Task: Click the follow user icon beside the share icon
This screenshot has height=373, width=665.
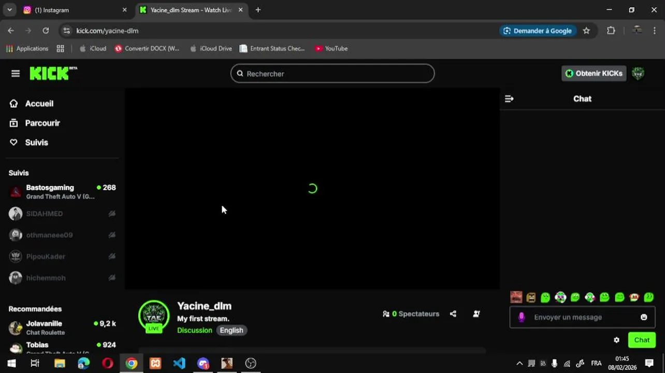Action: (x=476, y=314)
